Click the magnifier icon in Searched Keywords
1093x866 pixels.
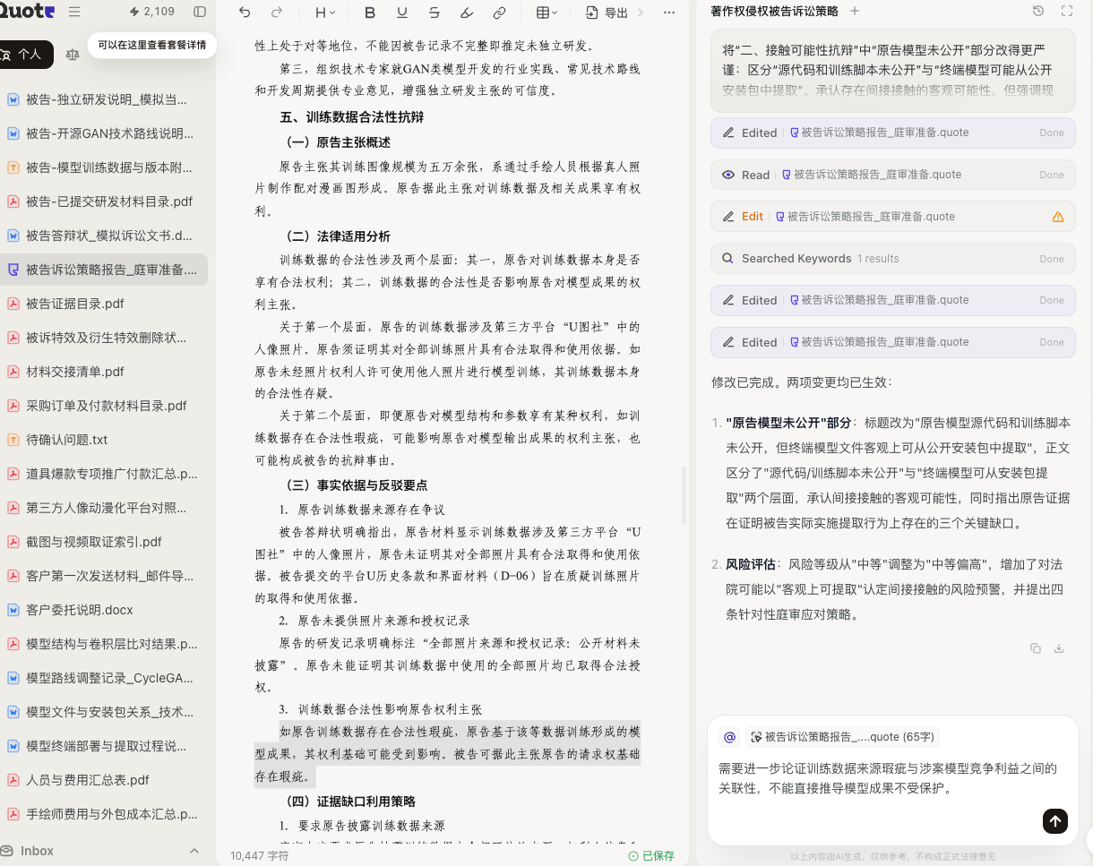tap(728, 259)
